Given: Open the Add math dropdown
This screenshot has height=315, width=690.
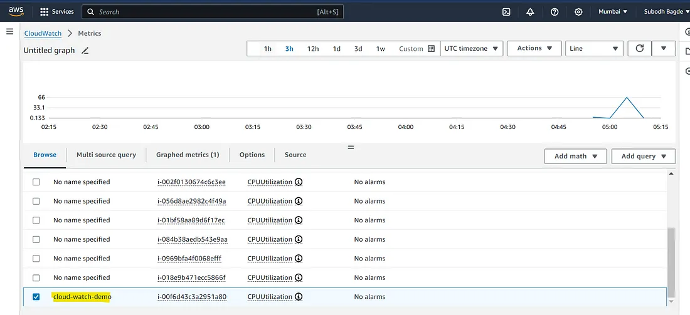Looking at the screenshot, I should pyautogui.click(x=576, y=156).
